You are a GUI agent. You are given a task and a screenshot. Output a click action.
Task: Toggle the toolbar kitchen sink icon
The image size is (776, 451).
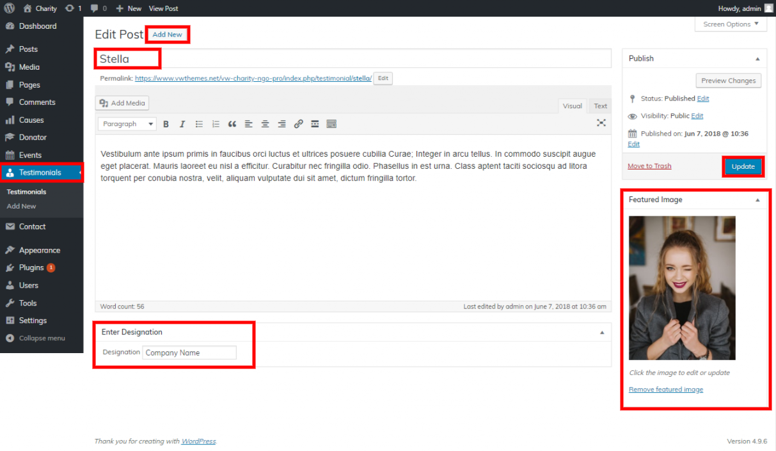(331, 124)
